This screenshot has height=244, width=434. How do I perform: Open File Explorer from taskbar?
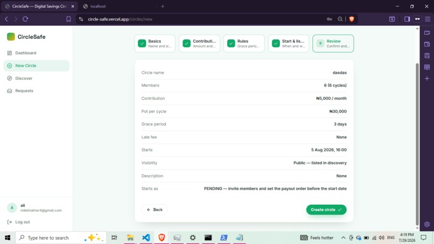130,238
